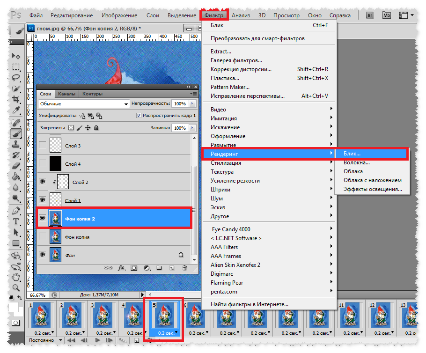Select animation frame 1 thumbnail
Image resolution: width=426 pixels, height=353 pixels.
tap(42, 315)
